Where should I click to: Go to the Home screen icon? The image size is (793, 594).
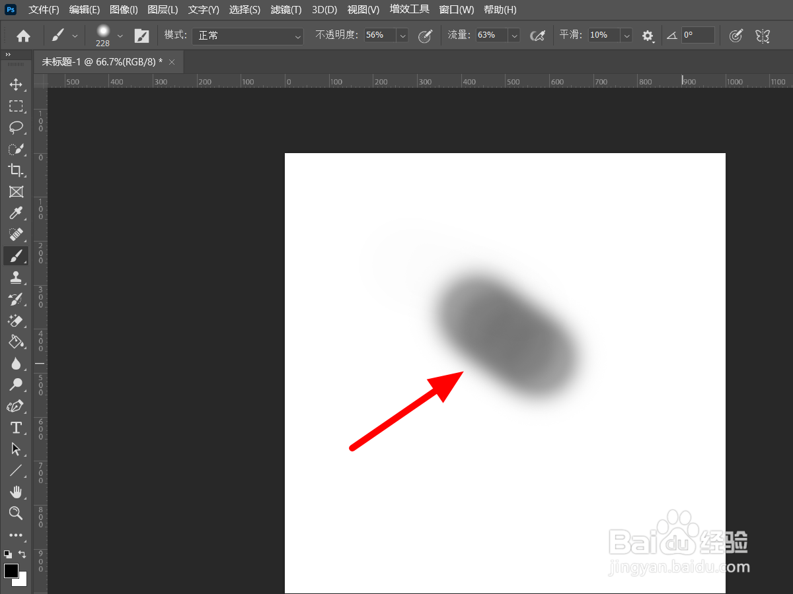tap(24, 36)
